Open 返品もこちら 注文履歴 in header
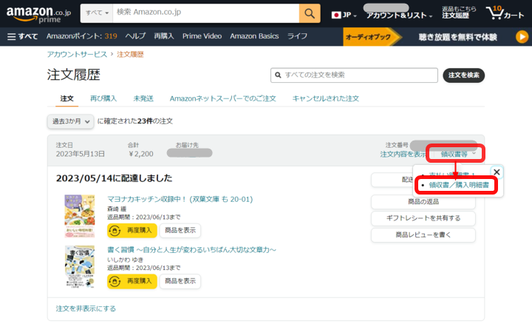 tap(459, 13)
